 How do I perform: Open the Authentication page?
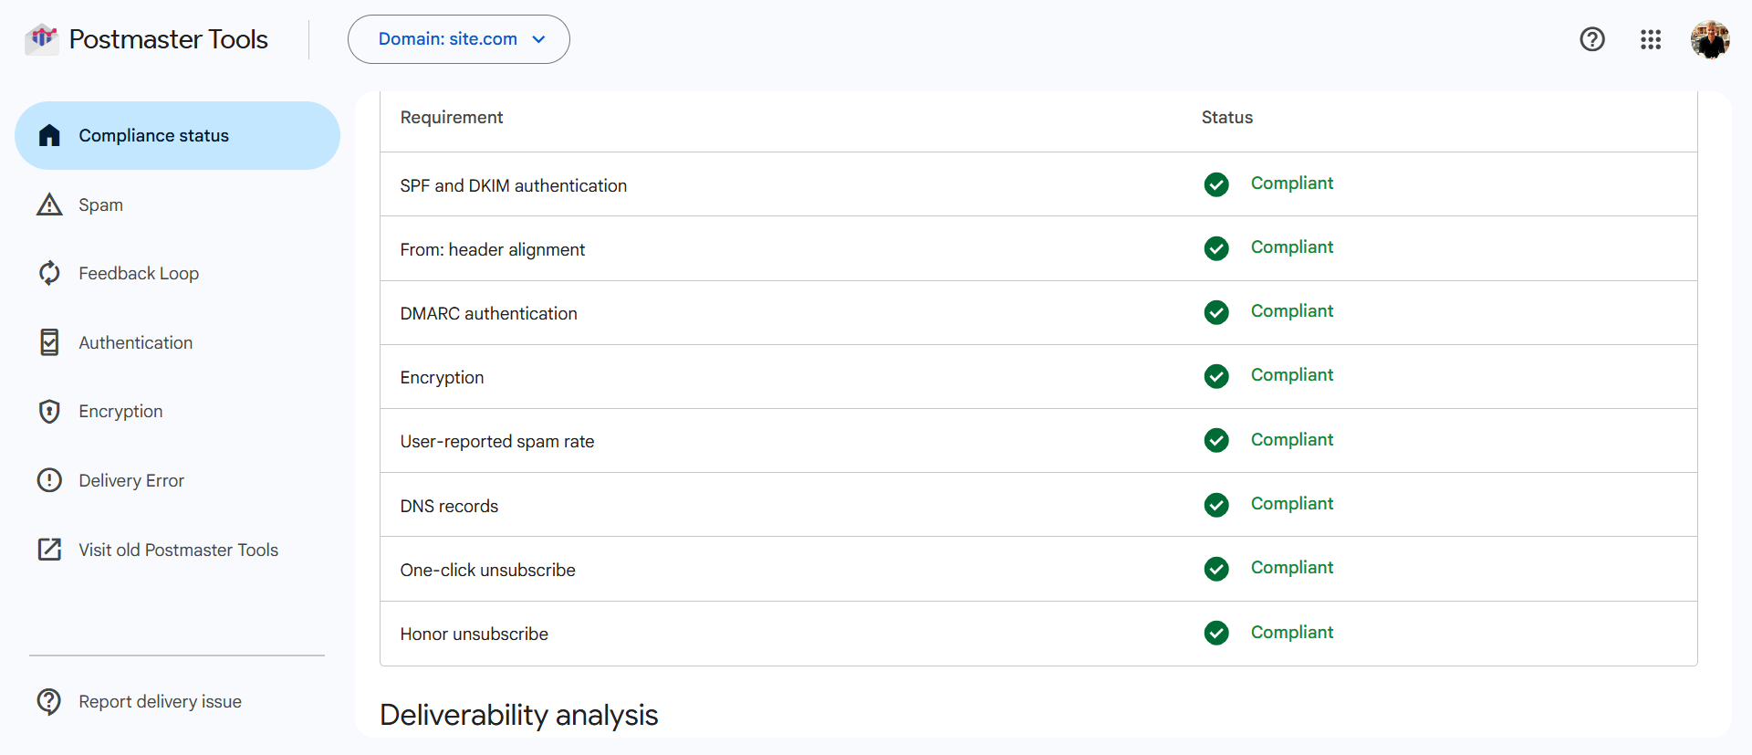177,342
